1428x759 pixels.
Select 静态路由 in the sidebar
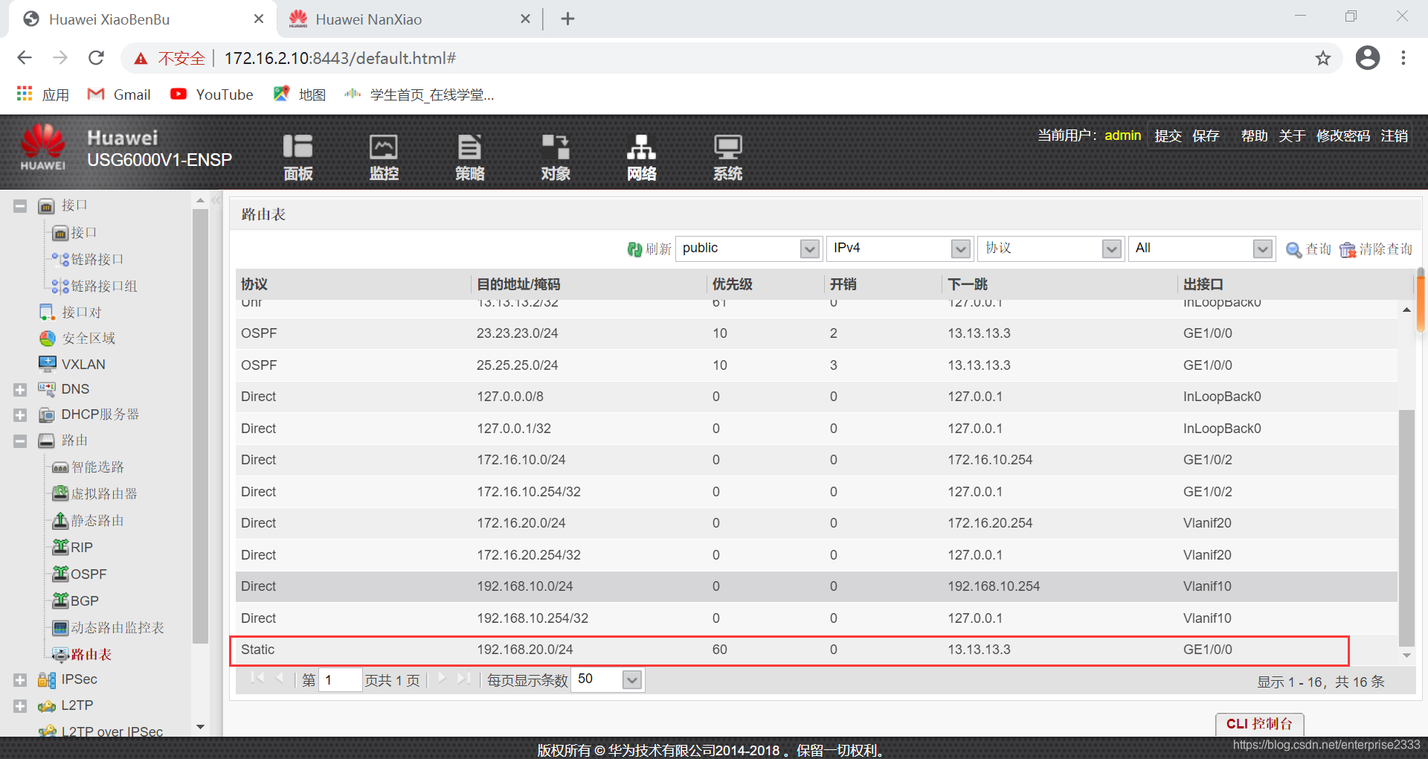click(x=97, y=521)
